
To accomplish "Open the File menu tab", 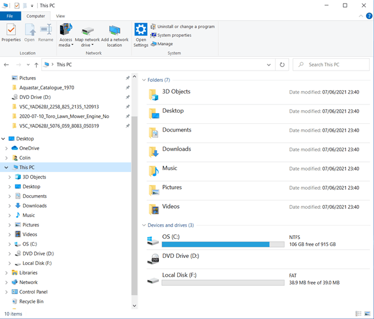I will [x=9, y=16].
